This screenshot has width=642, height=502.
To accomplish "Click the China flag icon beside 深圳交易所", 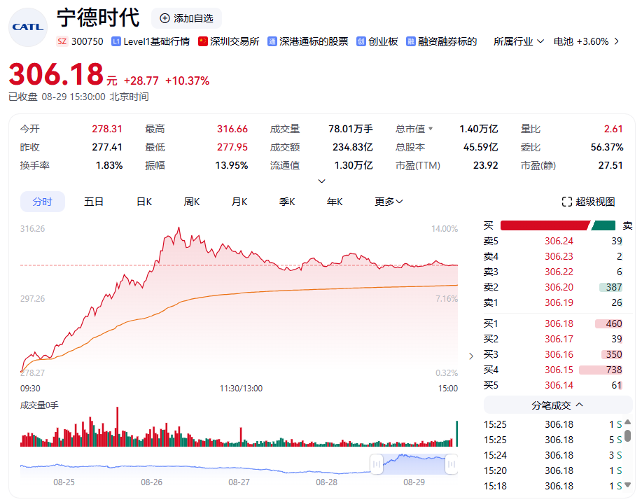I will pos(202,41).
